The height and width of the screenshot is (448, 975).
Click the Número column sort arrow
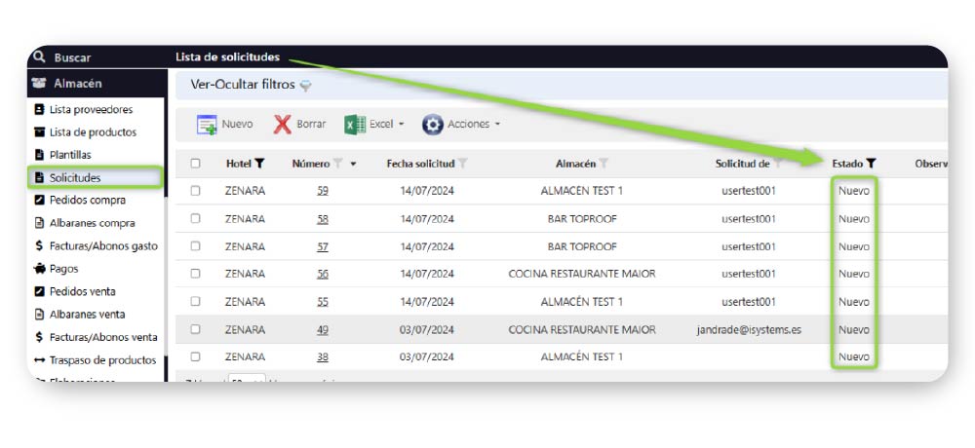click(354, 165)
